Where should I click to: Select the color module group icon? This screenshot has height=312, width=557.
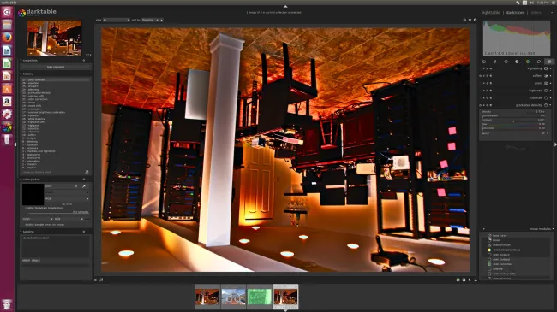click(x=528, y=62)
